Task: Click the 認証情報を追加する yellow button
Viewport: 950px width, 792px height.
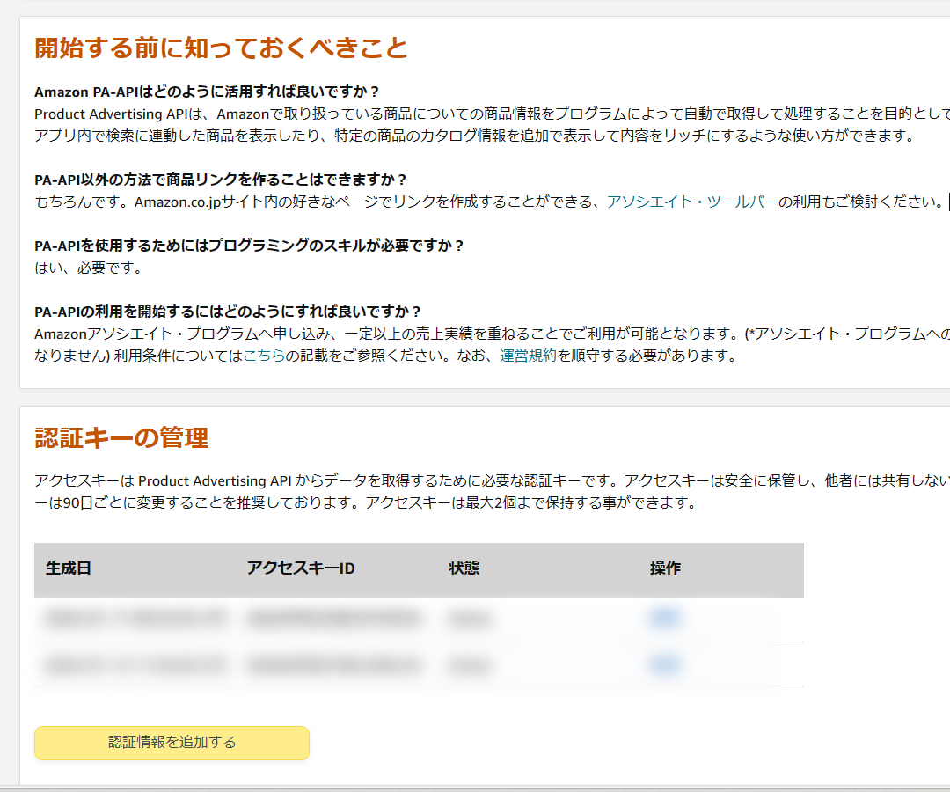Action: pos(171,743)
